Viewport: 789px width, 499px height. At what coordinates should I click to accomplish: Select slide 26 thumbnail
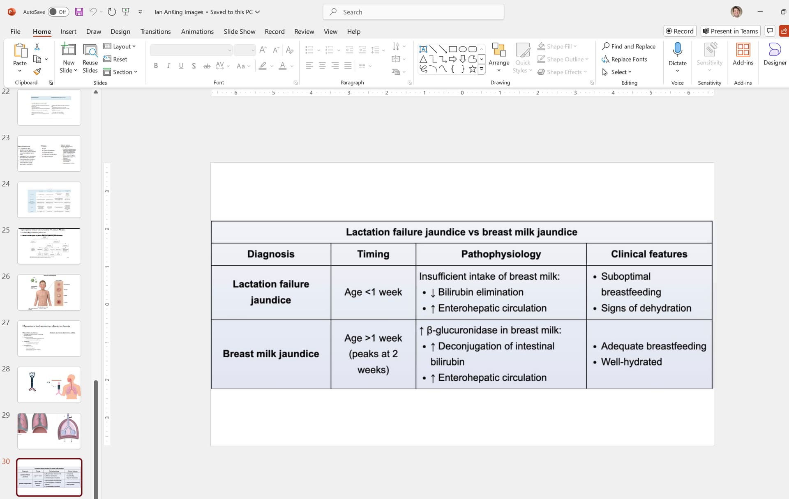click(x=49, y=292)
